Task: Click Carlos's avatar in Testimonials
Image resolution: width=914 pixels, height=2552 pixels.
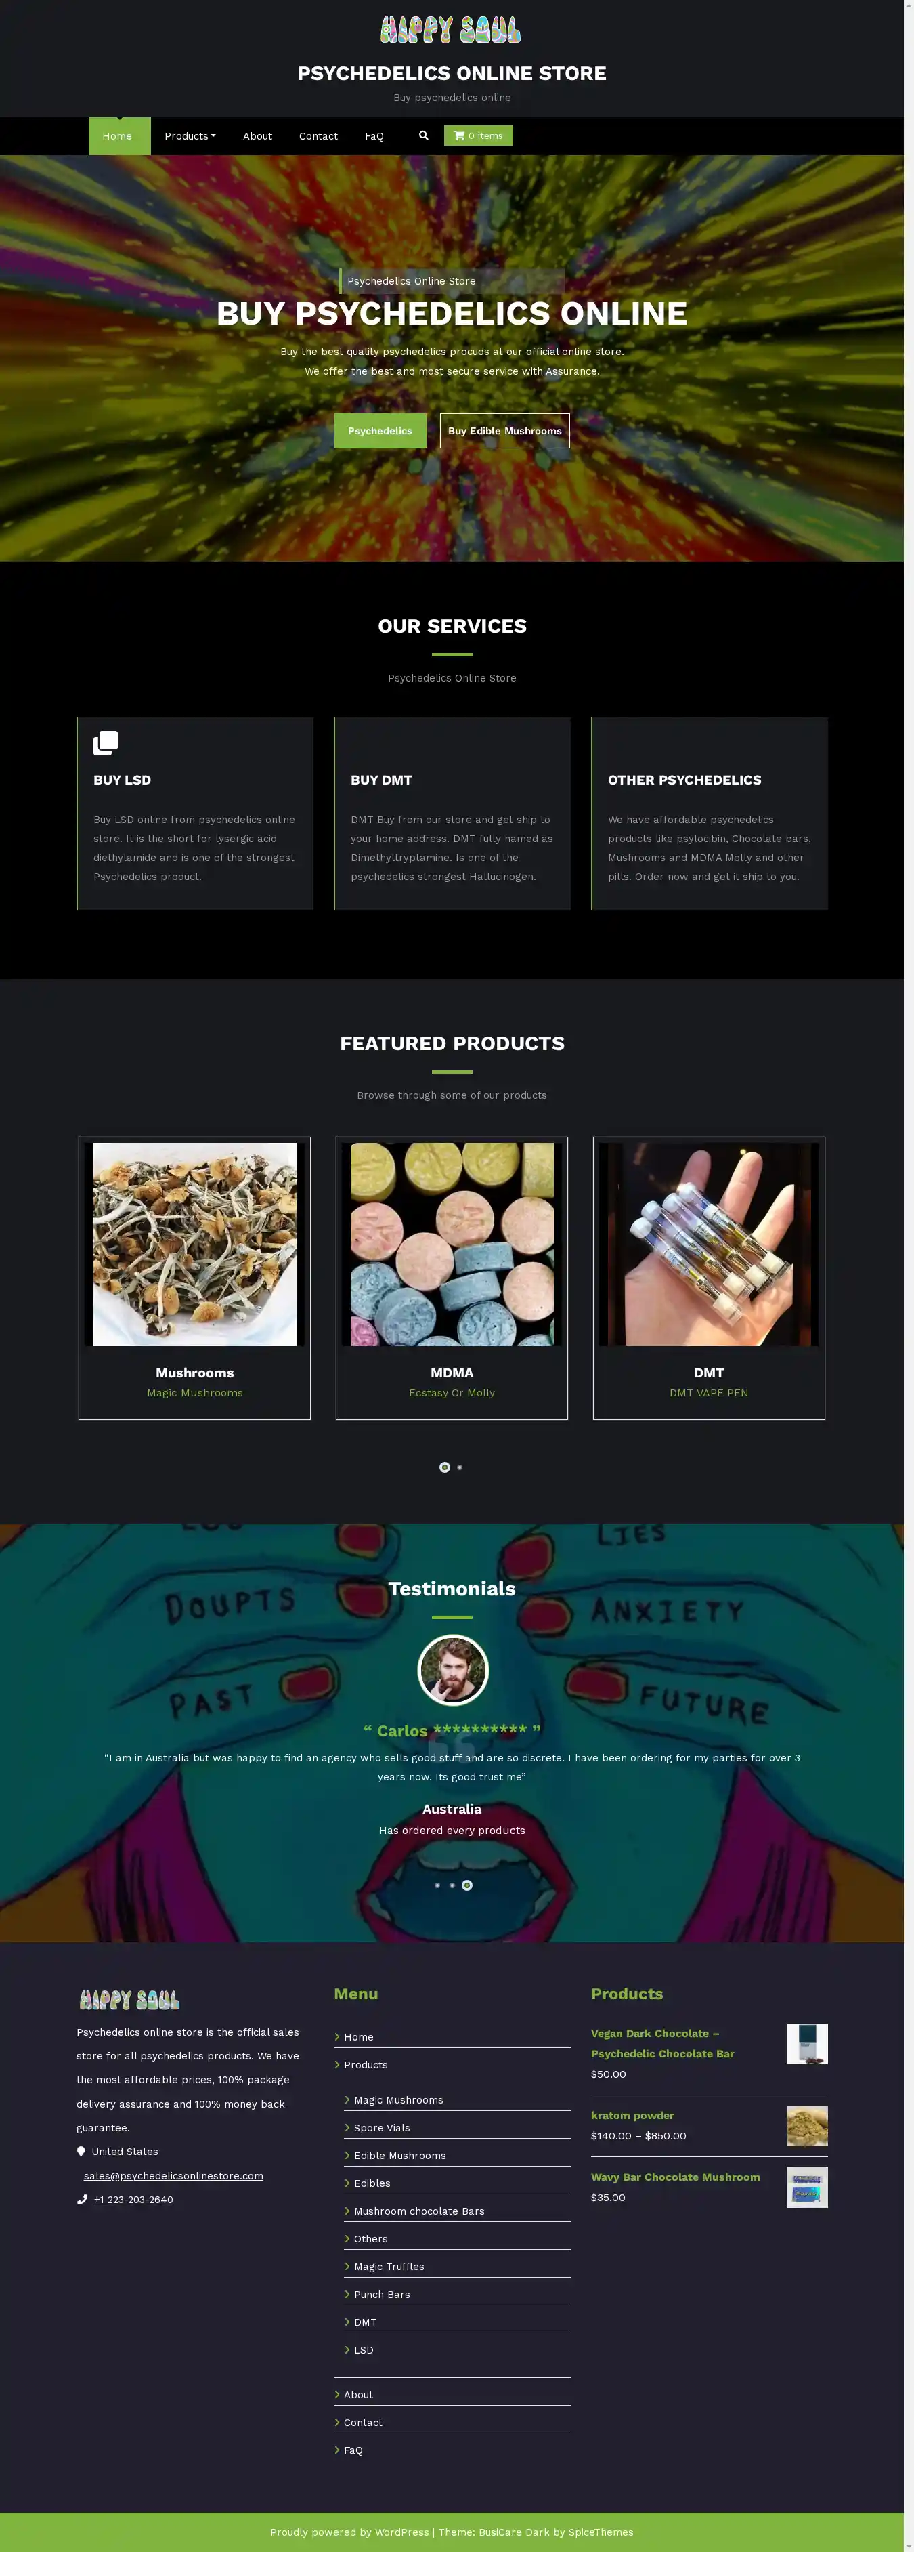Action: (452, 1671)
